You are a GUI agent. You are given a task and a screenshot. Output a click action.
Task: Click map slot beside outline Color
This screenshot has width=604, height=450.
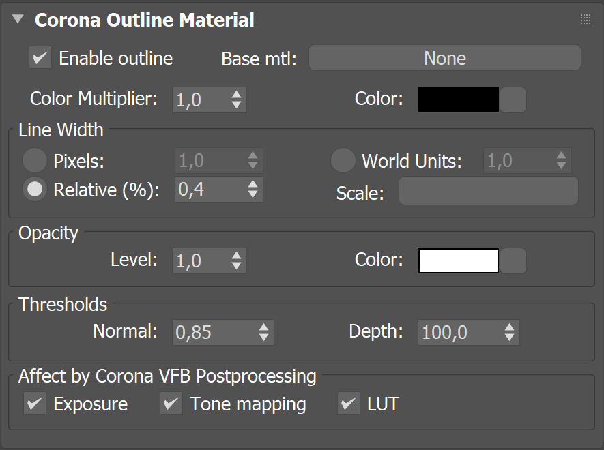pyautogui.click(x=513, y=100)
